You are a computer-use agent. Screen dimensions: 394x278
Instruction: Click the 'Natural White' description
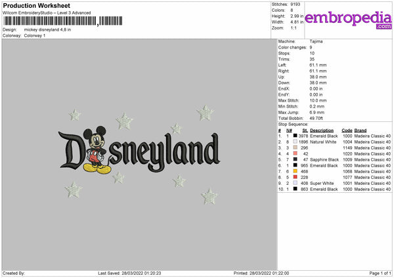[323, 142]
